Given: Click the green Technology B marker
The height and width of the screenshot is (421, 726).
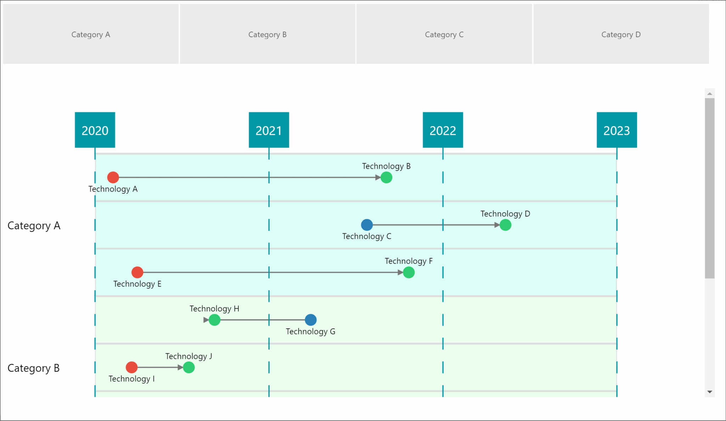Looking at the screenshot, I should point(386,177).
